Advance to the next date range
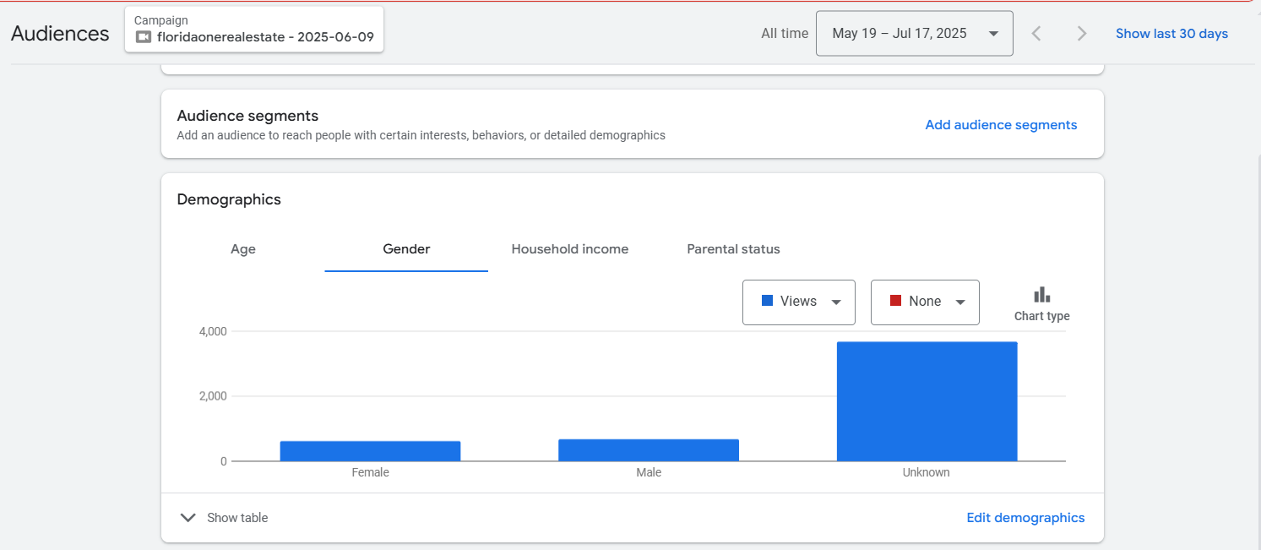Screen dimensions: 1261x550 pyautogui.click(x=1081, y=34)
